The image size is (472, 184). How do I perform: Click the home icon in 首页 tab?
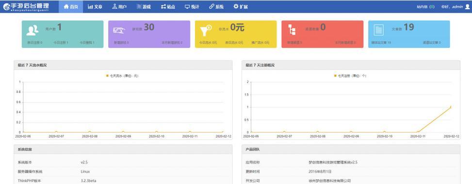tap(66, 7)
